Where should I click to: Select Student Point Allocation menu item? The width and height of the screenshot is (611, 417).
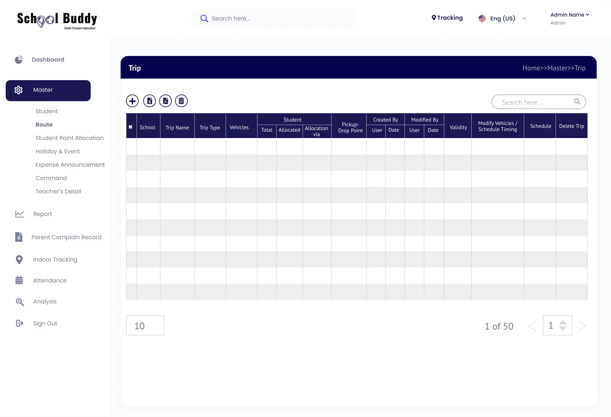[x=69, y=138]
